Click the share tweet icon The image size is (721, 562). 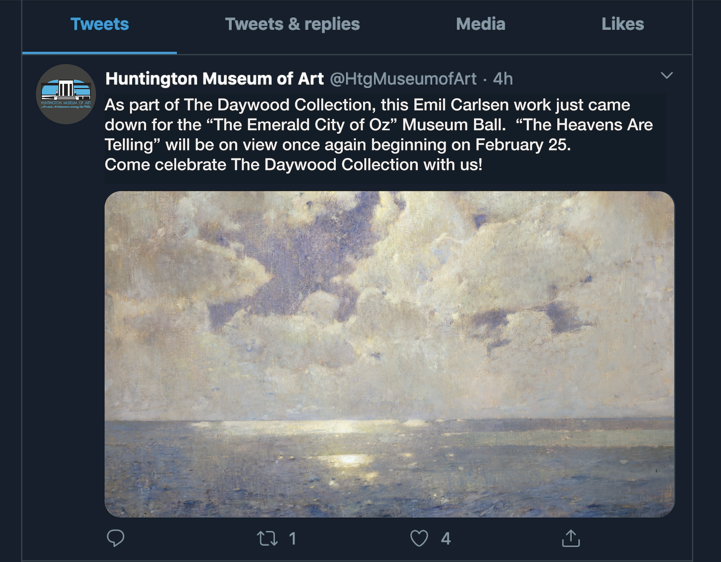point(571,538)
